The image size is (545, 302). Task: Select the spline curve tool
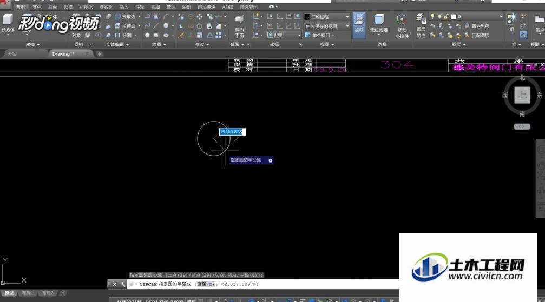tap(147, 26)
